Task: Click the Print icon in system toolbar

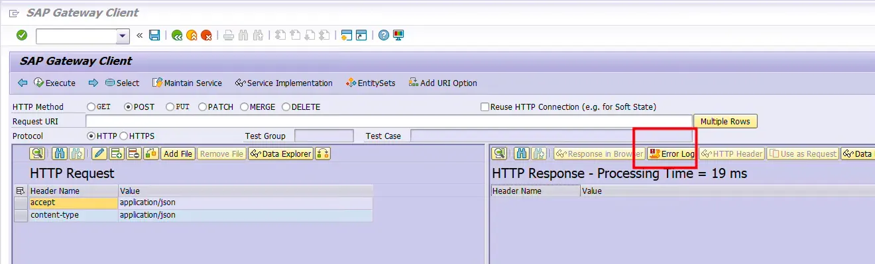Action: coord(229,36)
